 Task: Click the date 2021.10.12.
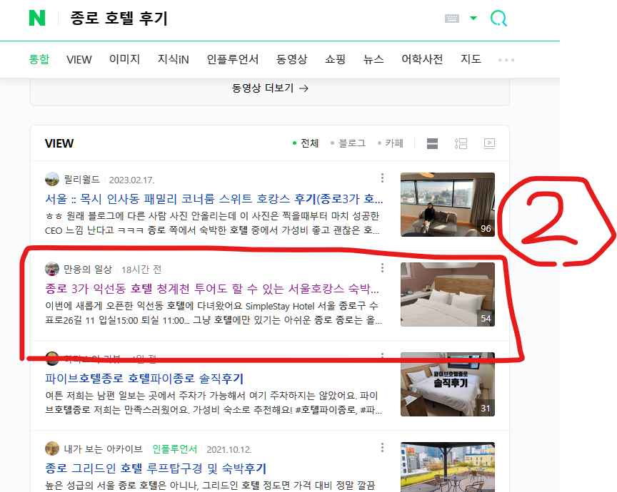click(x=229, y=449)
